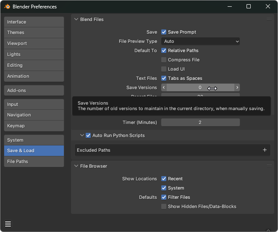
Task: Toggle Show Hidden Files/Data-Blocks checkbox
Action: [164, 206]
